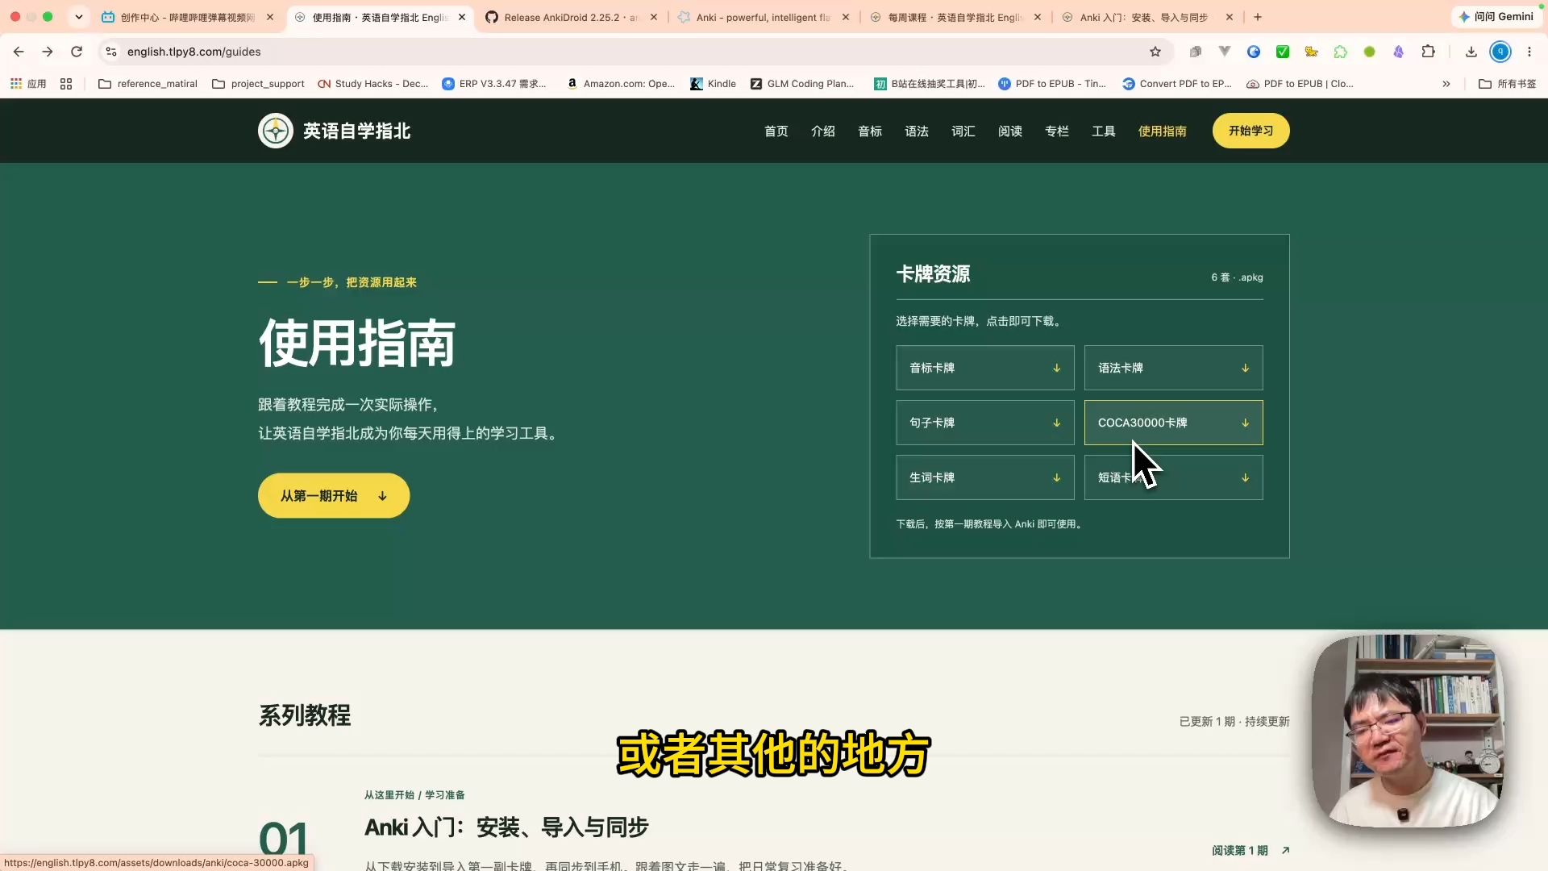Click the compass logo of 英语自学指北
Viewport: 1548px width, 871px height.
click(276, 131)
